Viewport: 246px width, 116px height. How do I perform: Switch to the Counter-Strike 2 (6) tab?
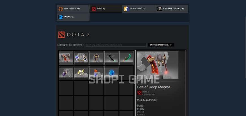click(x=139, y=9)
